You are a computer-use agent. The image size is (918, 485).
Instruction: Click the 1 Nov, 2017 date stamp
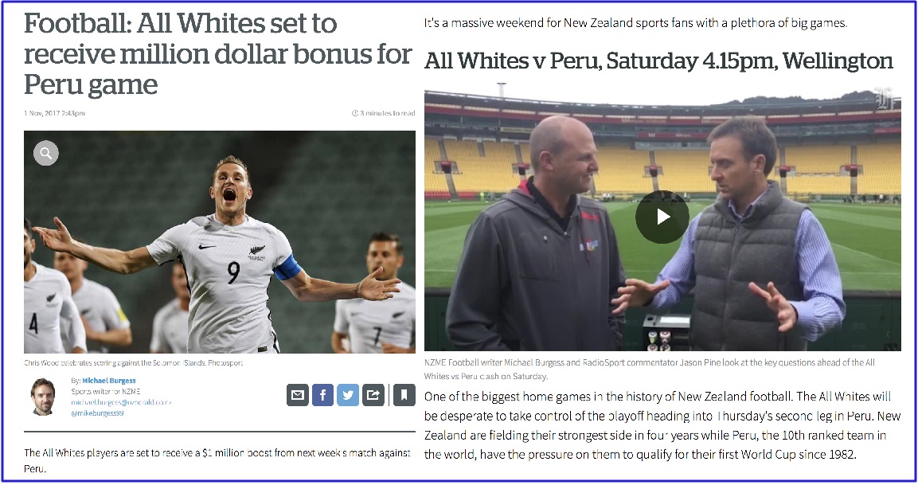click(x=54, y=113)
